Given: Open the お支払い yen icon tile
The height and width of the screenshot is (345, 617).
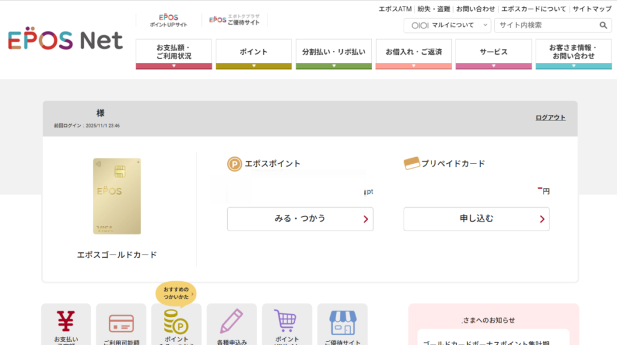Looking at the screenshot, I should (x=66, y=325).
